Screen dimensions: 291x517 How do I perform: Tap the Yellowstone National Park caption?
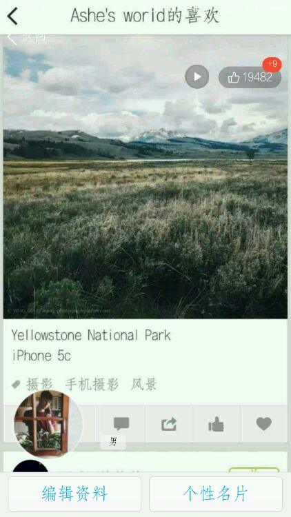(92, 335)
